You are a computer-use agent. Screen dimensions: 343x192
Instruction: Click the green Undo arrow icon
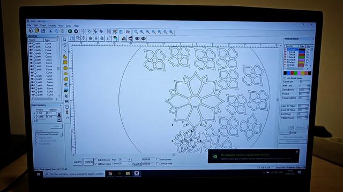coord(70,31)
